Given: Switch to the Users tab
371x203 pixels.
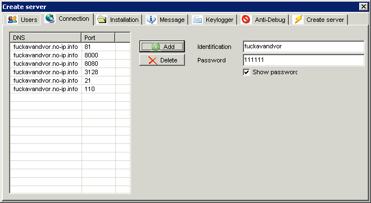Looking at the screenshot, I should pos(22,20).
